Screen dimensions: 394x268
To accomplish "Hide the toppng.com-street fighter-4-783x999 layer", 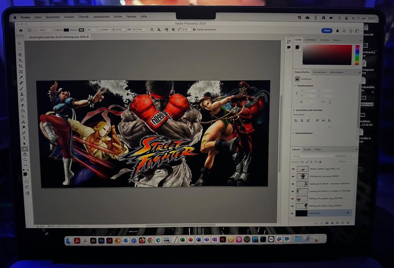I will coord(293,191).
